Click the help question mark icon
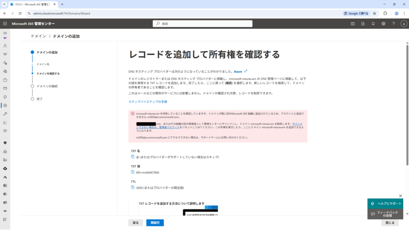 pos(393,24)
